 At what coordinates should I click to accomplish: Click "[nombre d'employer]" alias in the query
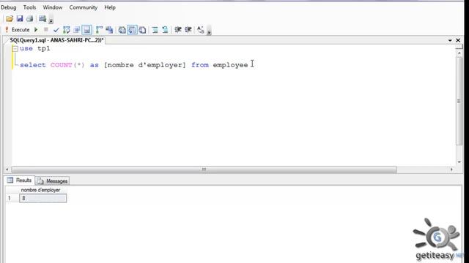click(145, 65)
